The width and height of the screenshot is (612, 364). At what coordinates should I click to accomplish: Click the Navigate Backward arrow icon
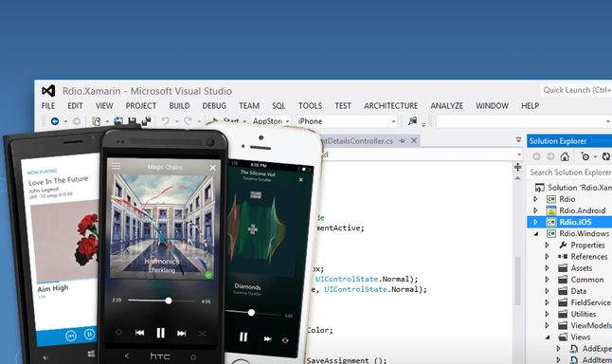coord(55,121)
